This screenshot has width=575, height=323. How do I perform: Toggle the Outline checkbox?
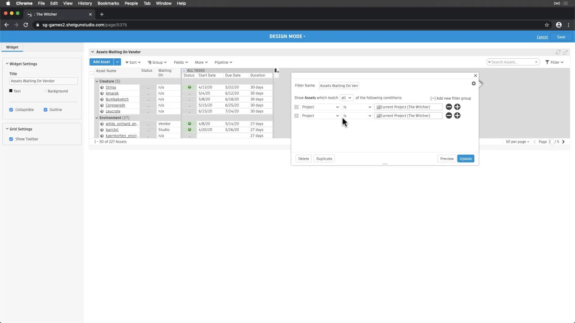pos(45,109)
